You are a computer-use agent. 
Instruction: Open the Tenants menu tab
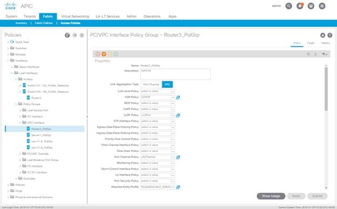[30, 16]
